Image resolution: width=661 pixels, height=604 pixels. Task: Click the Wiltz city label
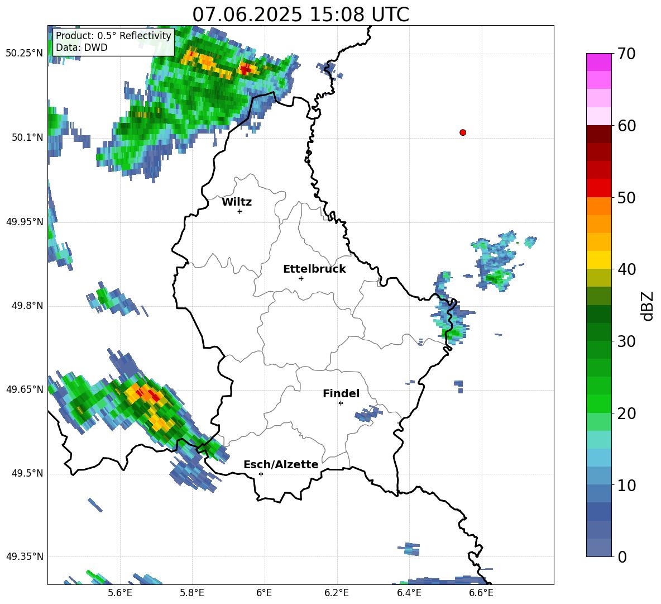(x=237, y=202)
